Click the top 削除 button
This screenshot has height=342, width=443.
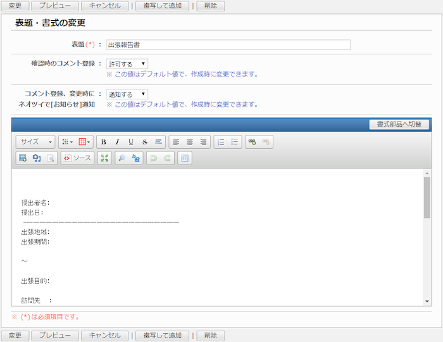pos(211,6)
